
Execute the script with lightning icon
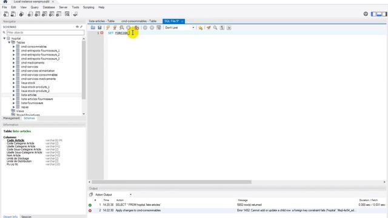[x=108, y=28]
